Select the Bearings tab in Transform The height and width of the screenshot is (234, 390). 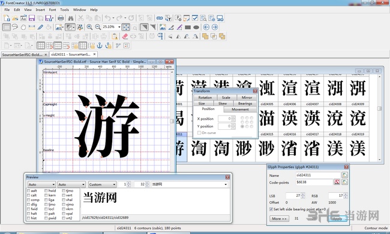tap(245, 104)
